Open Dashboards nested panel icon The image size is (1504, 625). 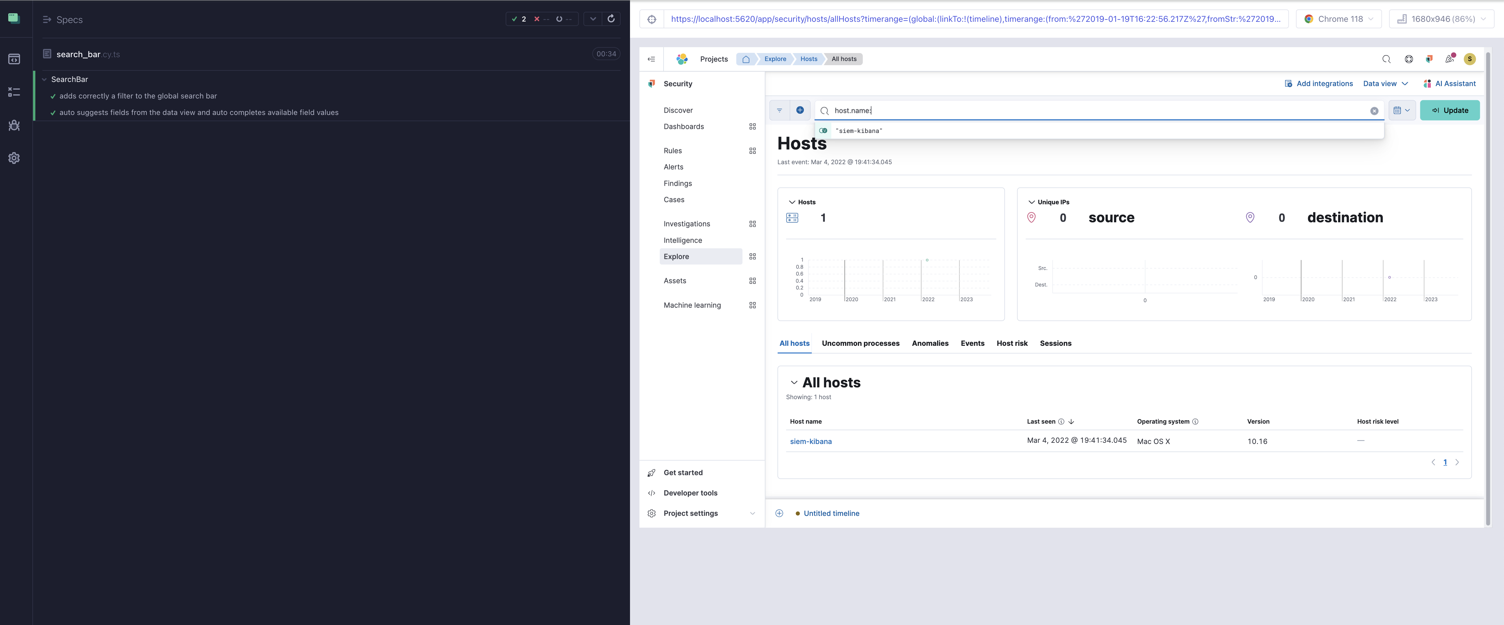(752, 127)
